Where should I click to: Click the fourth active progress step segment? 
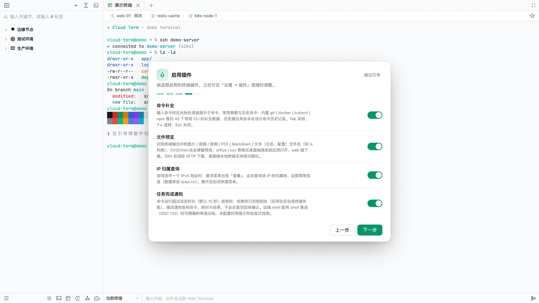(189, 94)
